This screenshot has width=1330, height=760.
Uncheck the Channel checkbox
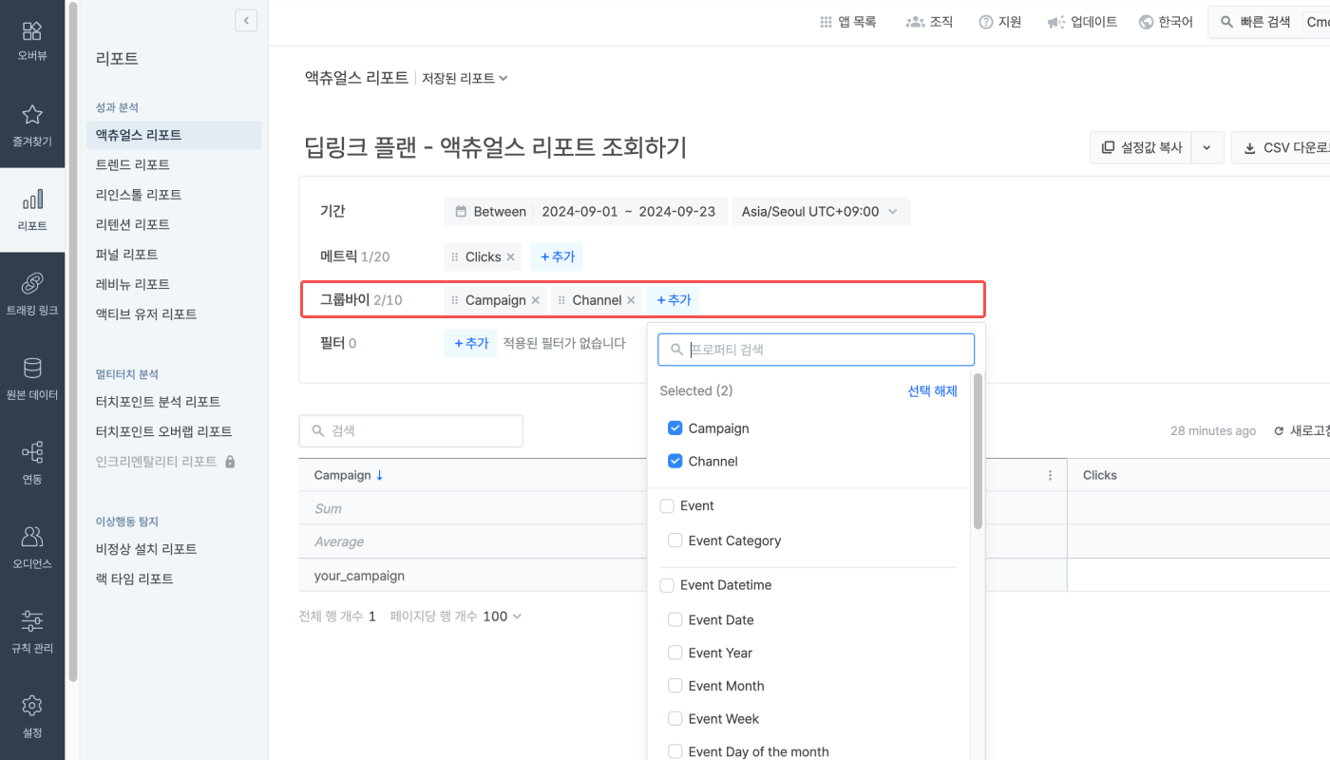[x=675, y=461]
